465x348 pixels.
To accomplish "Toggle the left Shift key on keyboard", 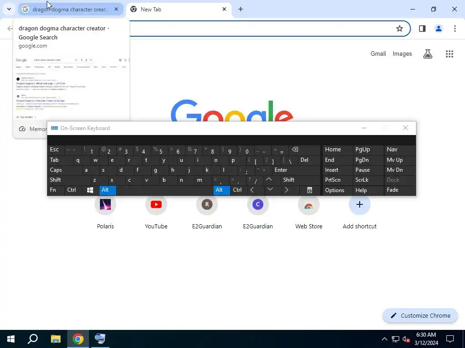I will click(69, 180).
